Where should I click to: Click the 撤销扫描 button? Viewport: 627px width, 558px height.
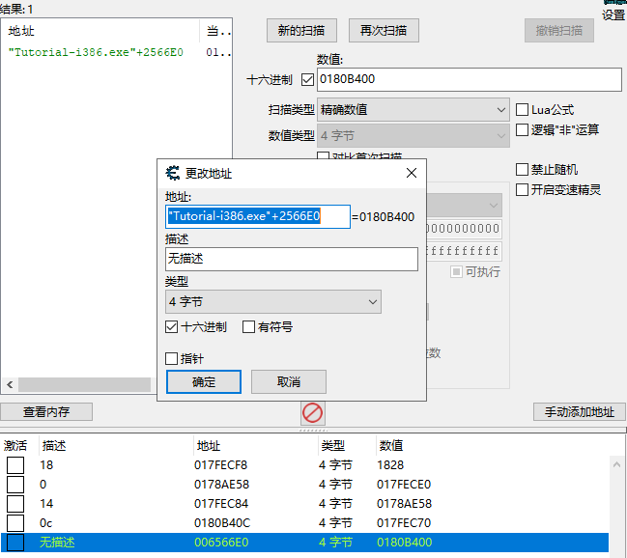[559, 30]
